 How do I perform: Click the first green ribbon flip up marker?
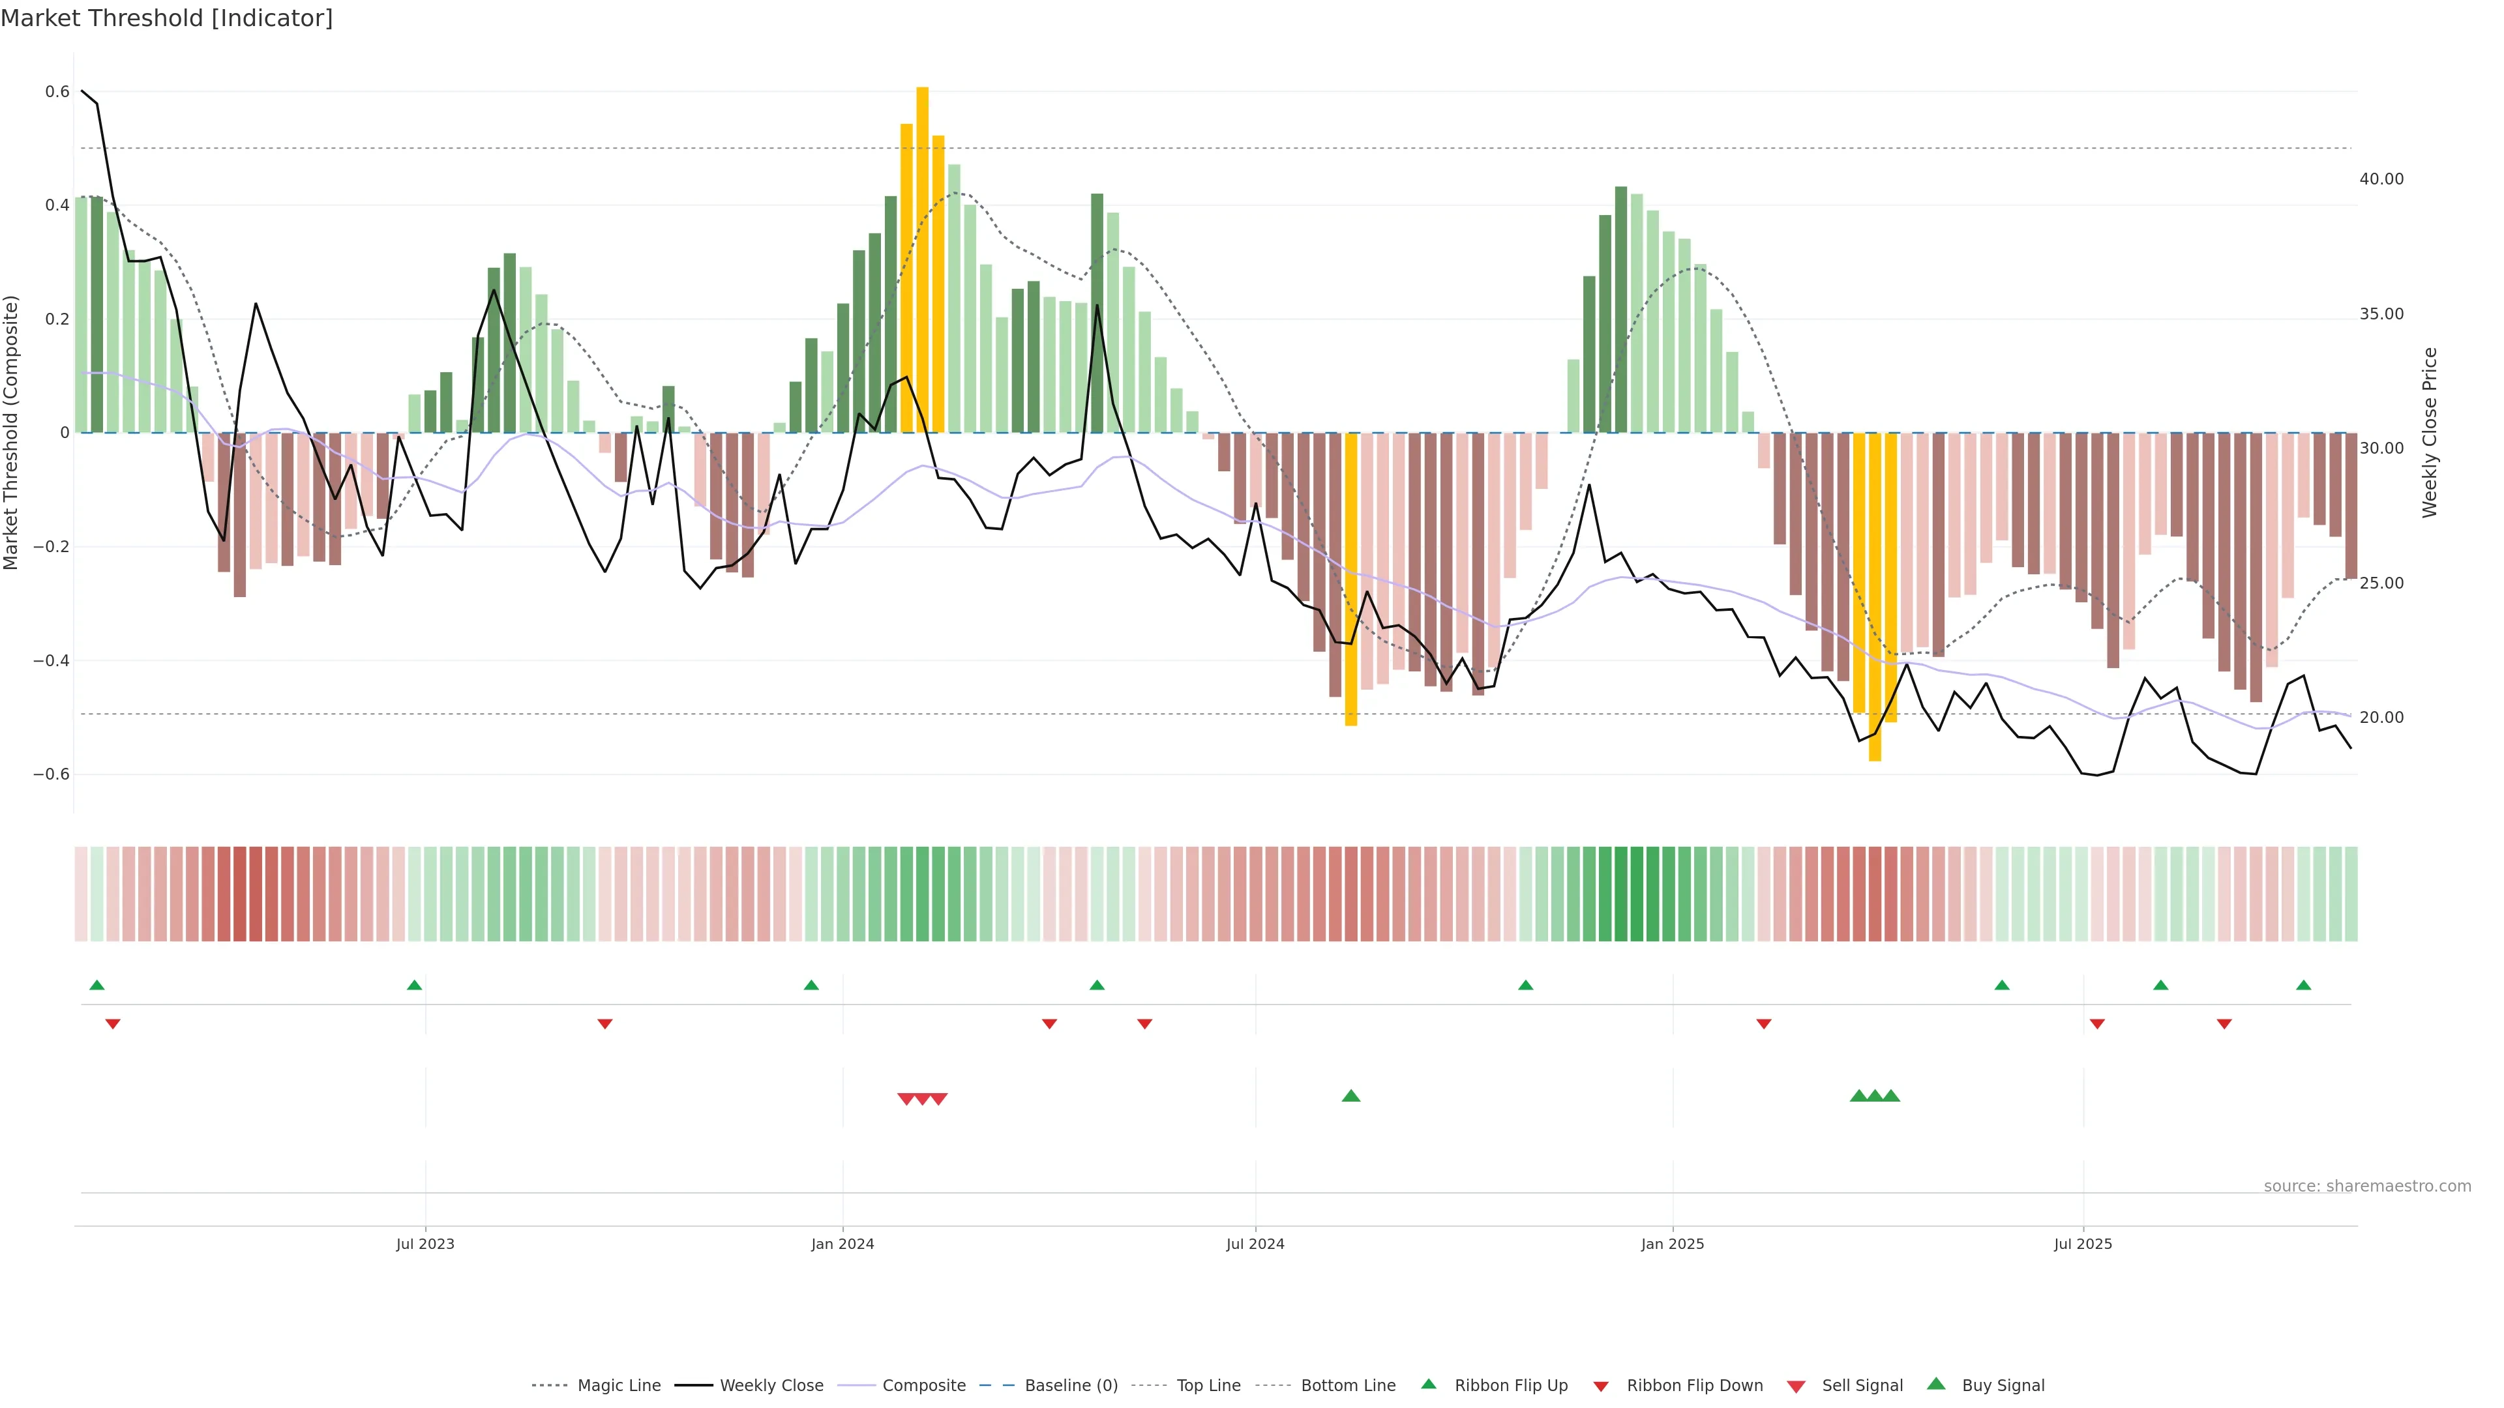pos(97,986)
